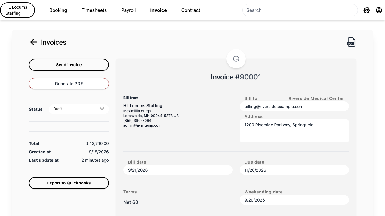Click the Lorenzside, MN address line
Screen dimensions: 385x216
coord(151,116)
